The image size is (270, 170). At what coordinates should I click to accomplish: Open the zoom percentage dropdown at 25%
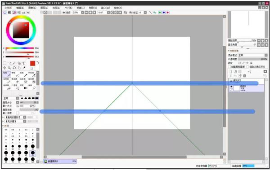82,13
